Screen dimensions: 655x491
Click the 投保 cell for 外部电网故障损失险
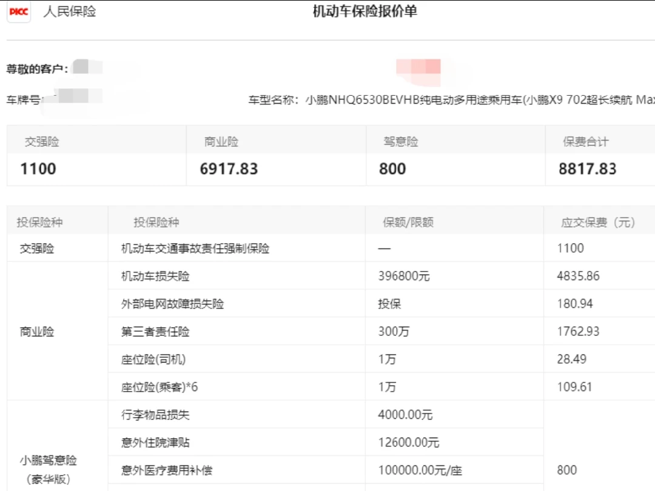389,304
